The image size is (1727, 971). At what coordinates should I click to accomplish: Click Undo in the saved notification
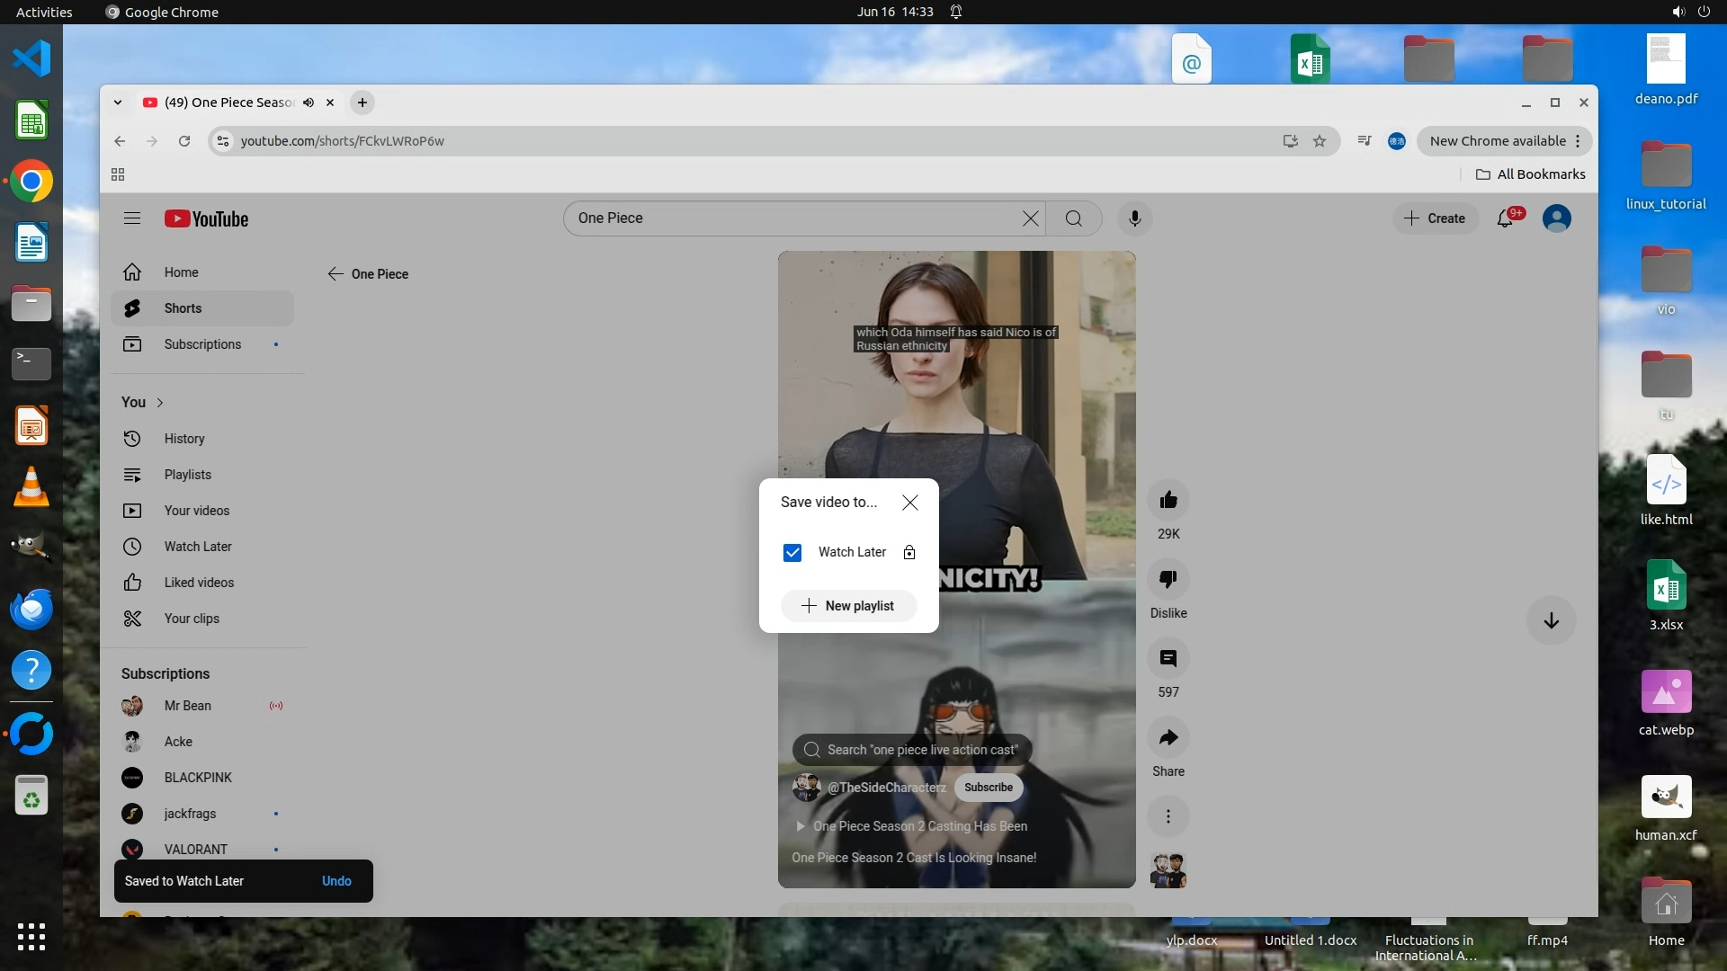(336, 881)
